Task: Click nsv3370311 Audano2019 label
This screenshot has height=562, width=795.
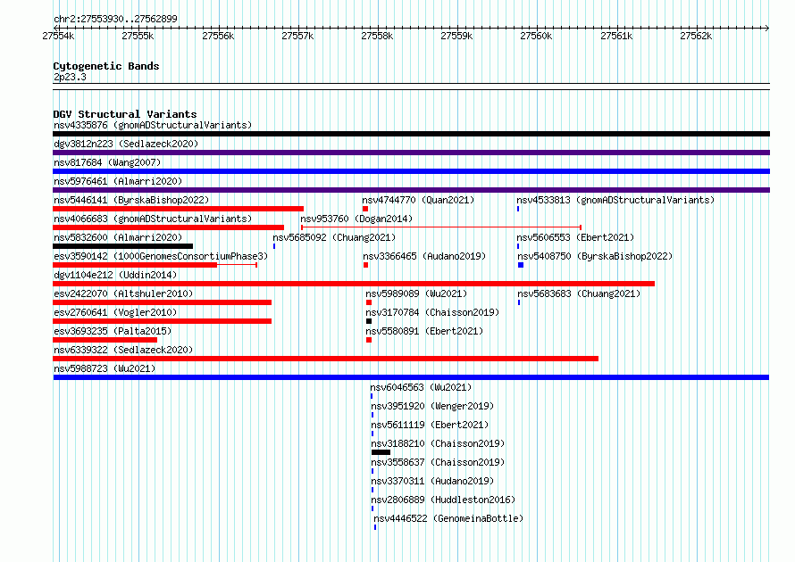Action: (432, 481)
